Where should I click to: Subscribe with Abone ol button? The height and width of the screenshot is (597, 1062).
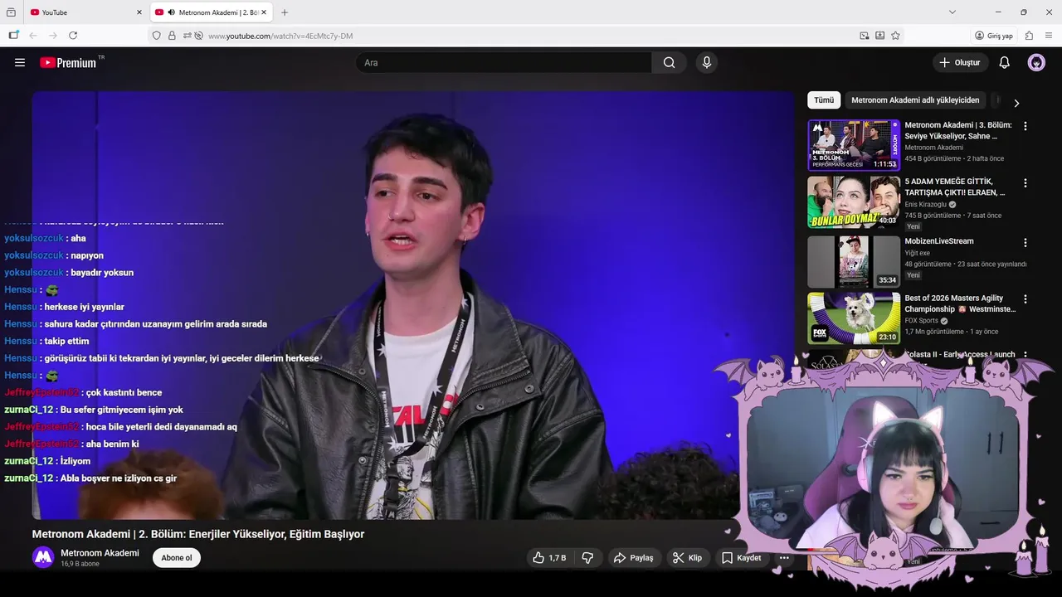[177, 558]
